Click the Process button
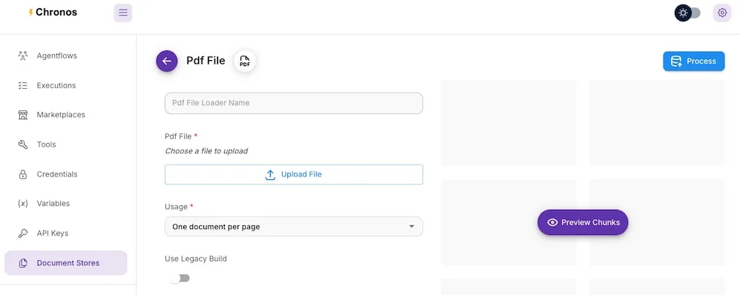Viewport: 740px width, 295px height. tap(694, 62)
